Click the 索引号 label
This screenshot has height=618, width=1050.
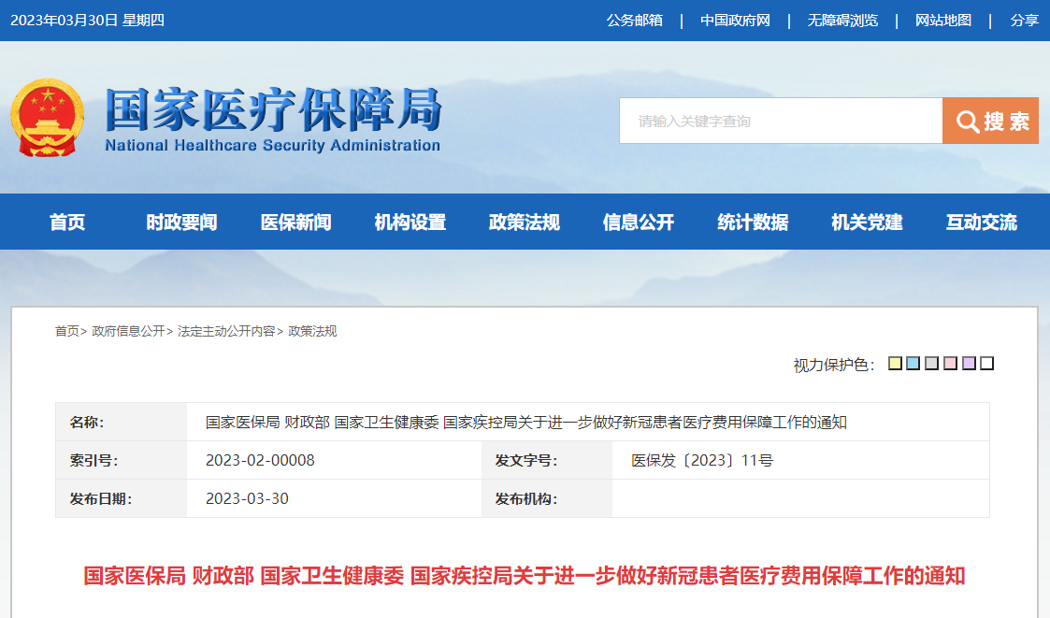click(93, 461)
